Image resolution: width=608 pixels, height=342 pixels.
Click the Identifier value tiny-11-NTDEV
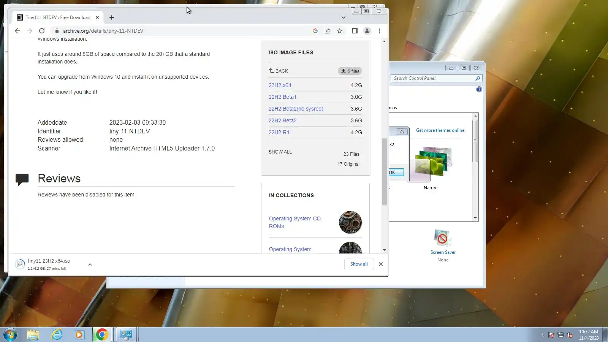tap(130, 131)
